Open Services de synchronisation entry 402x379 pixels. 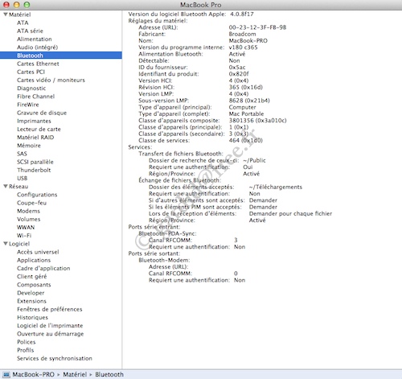[x=55, y=358]
